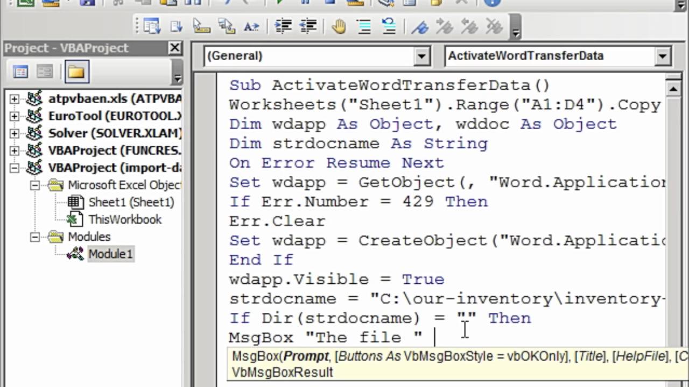Viewport: 689px width, 387px height.
Task: Toggle Folders view in Project panel
Action: (x=76, y=71)
